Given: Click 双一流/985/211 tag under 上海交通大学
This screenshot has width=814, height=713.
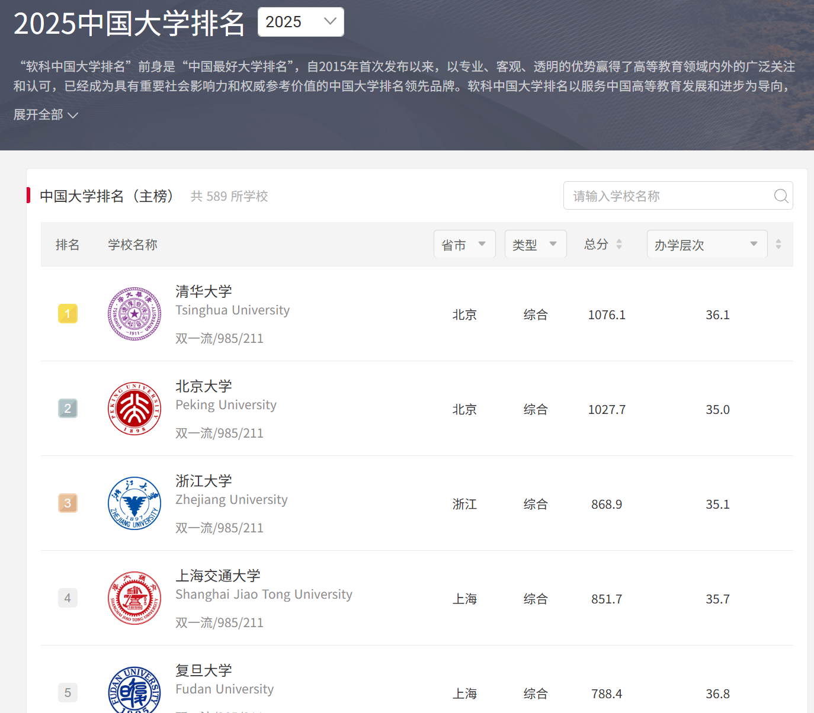Looking at the screenshot, I should click(x=219, y=623).
